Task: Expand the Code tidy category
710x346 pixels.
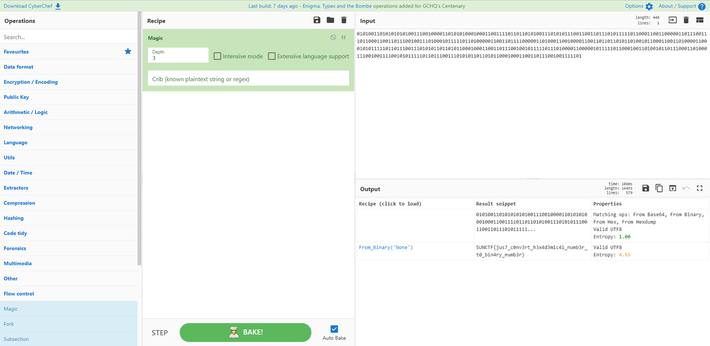Action: 69,233
